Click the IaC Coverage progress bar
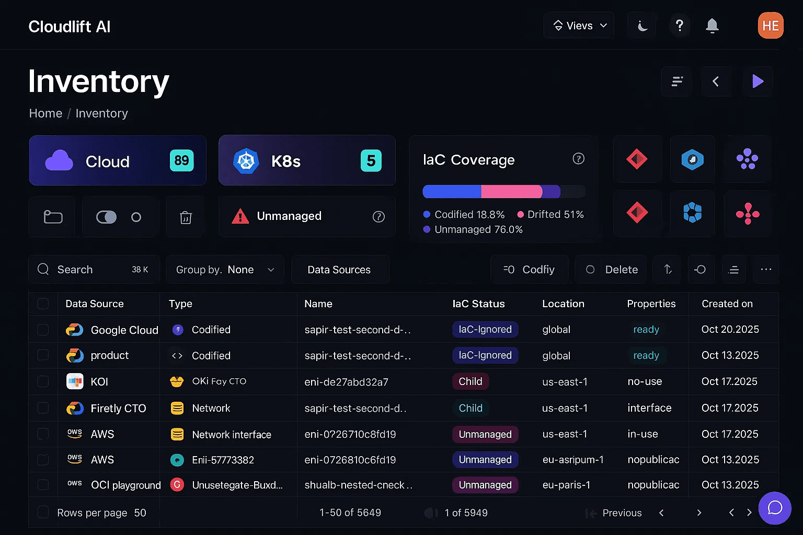 503,192
